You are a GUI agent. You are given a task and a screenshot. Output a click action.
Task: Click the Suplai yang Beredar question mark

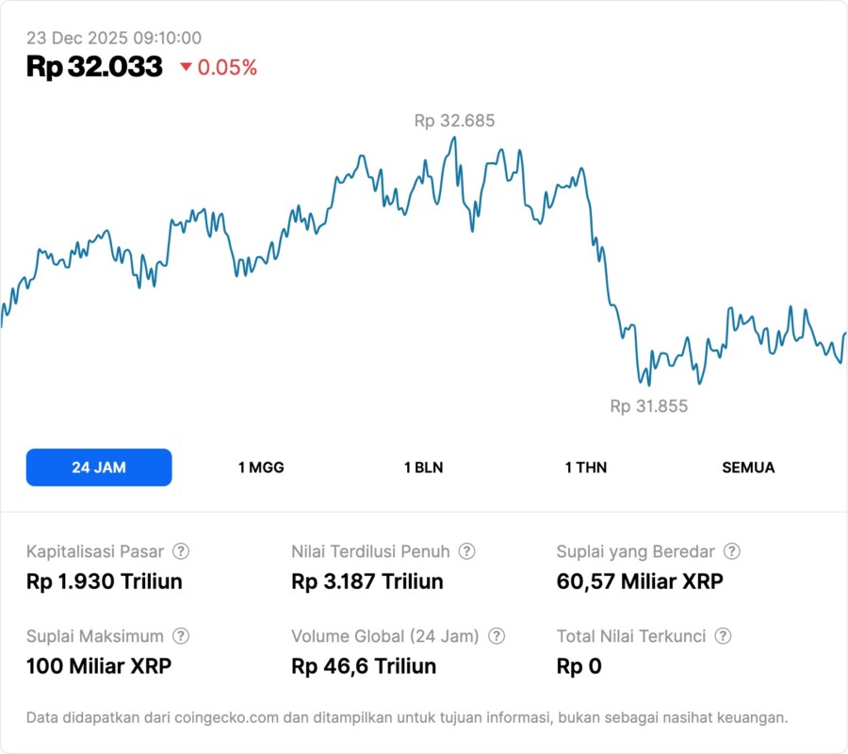pyautogui.click(x=731, y=551)
